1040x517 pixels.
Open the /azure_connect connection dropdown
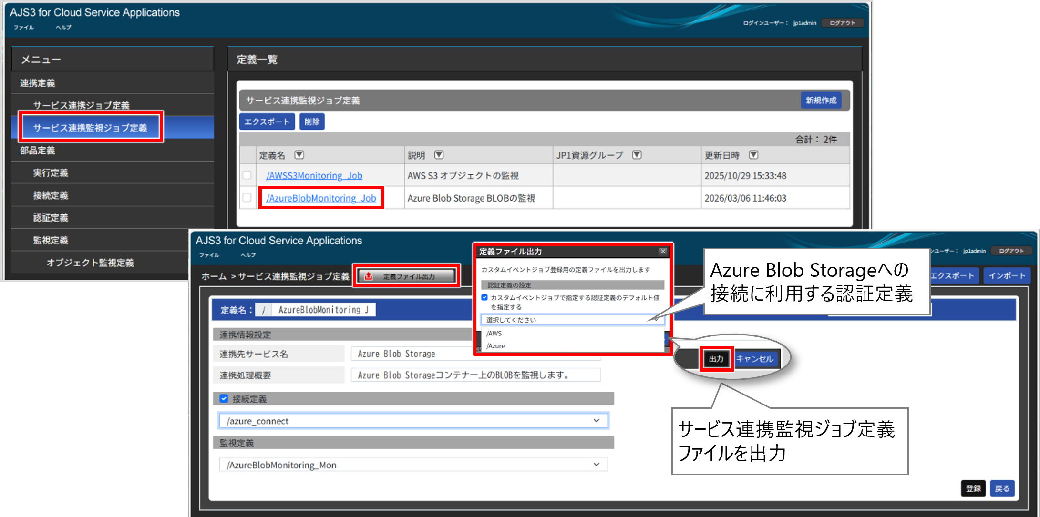tap(413, 421)
